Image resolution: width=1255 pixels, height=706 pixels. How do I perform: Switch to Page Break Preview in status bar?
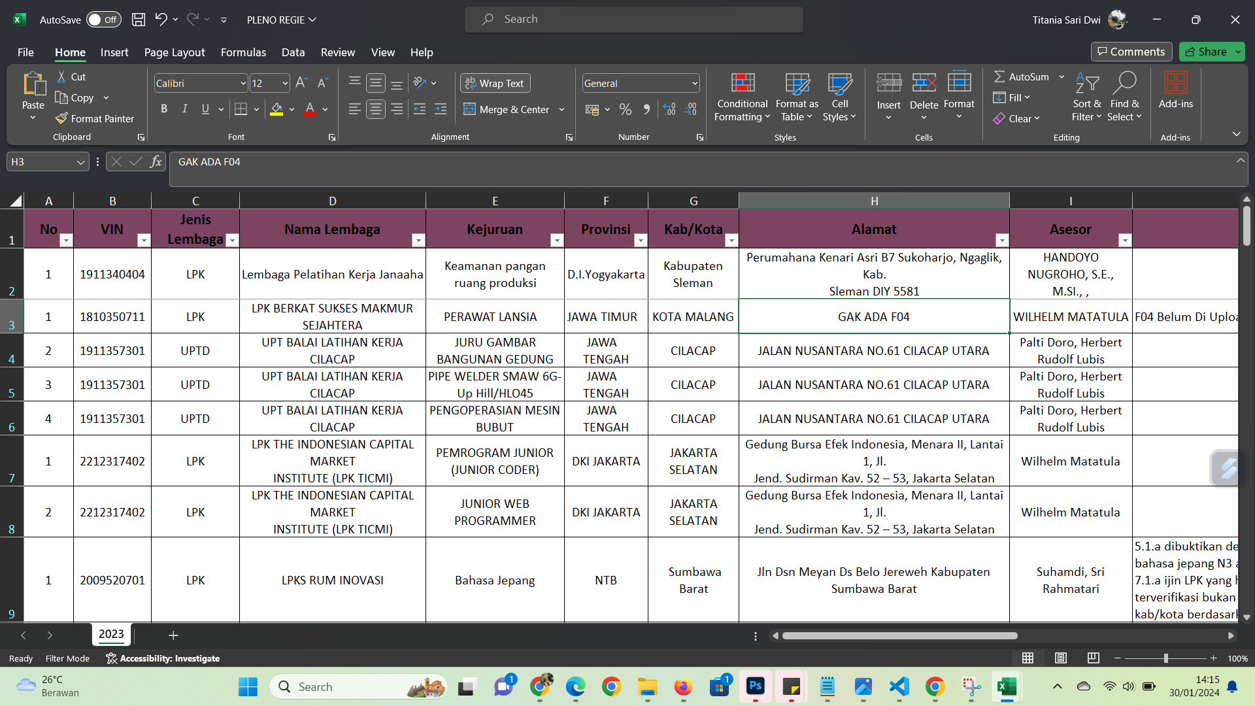tap(1093, 658)
